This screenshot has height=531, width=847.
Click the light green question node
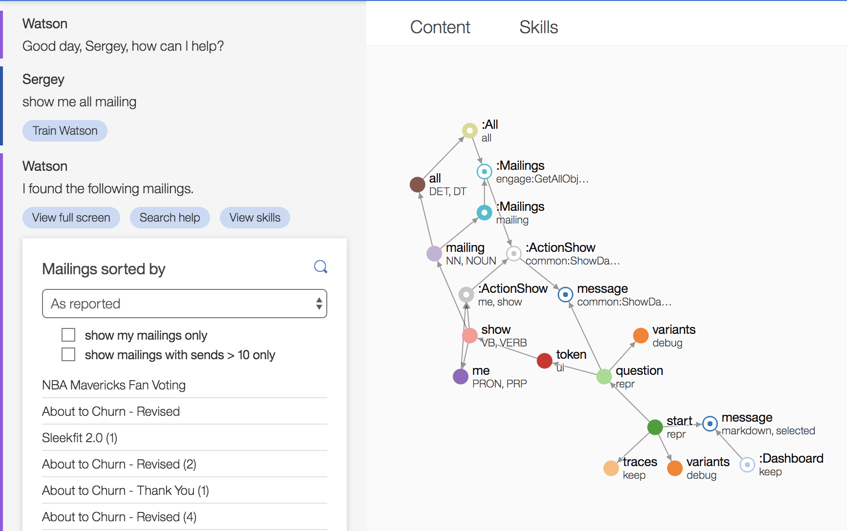click(604, 376)
